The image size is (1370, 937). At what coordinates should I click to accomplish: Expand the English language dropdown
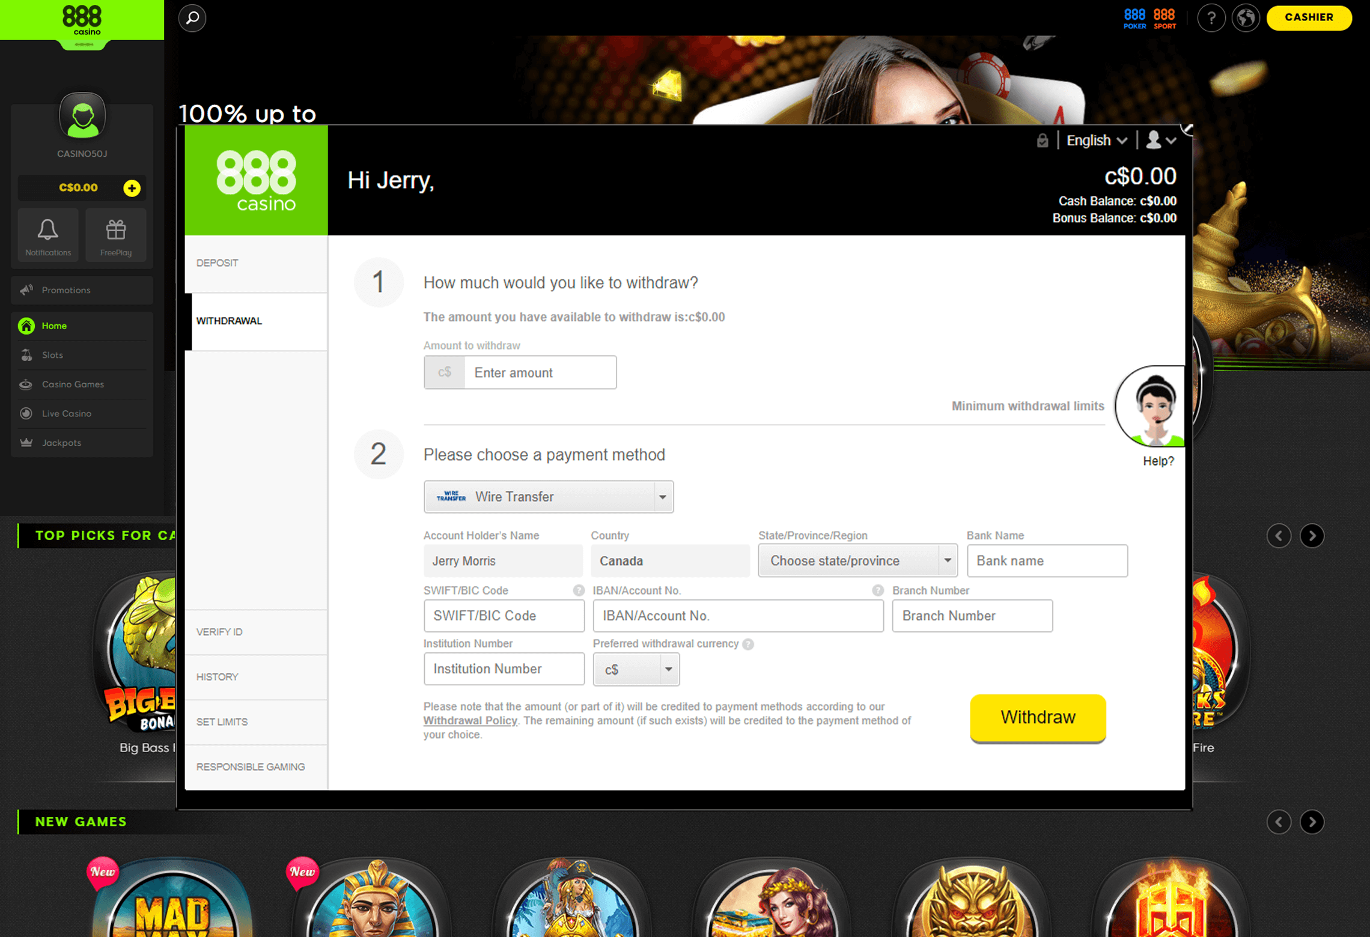click(x=1097, y=141)
